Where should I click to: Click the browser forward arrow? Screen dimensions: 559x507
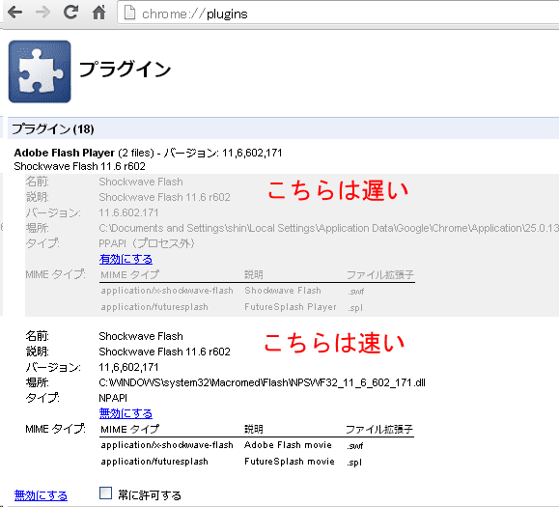42,13
